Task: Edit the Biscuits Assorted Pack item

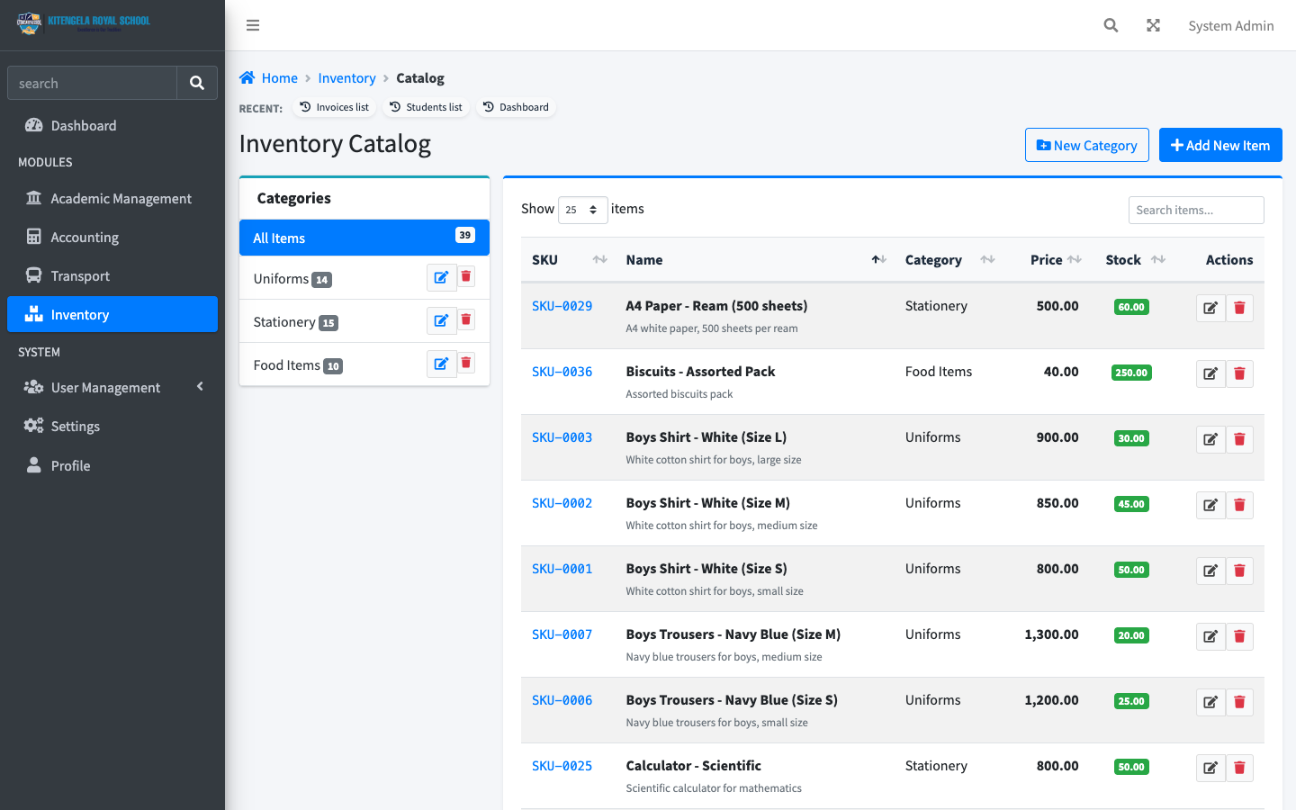Action: pyautogui.click(x=1210, y=373)
